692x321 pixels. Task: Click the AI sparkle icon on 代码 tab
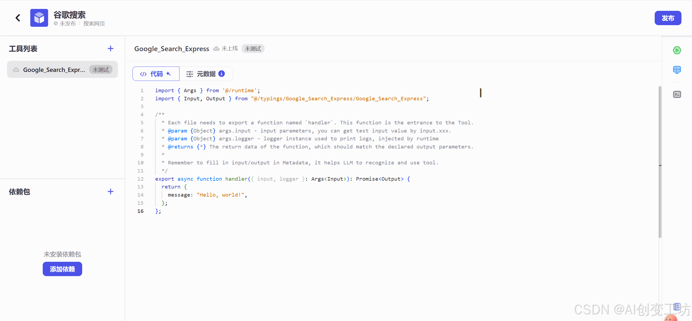click(168, 74)
